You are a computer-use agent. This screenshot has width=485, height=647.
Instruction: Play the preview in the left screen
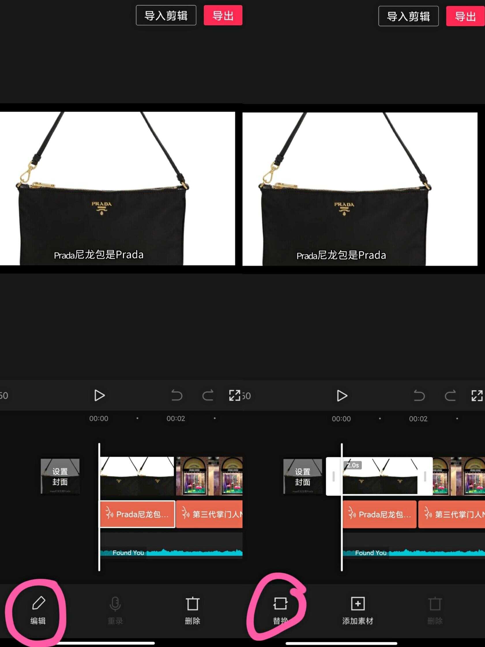click(99, 395)
